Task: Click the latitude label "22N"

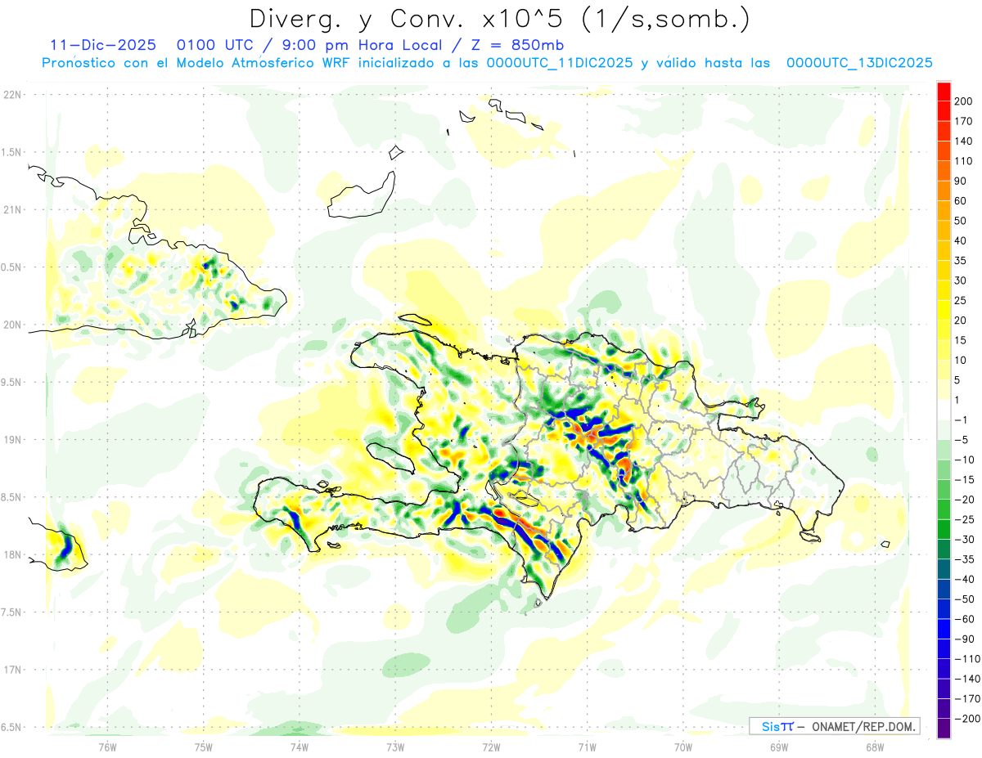Action: tap(13, 95)
